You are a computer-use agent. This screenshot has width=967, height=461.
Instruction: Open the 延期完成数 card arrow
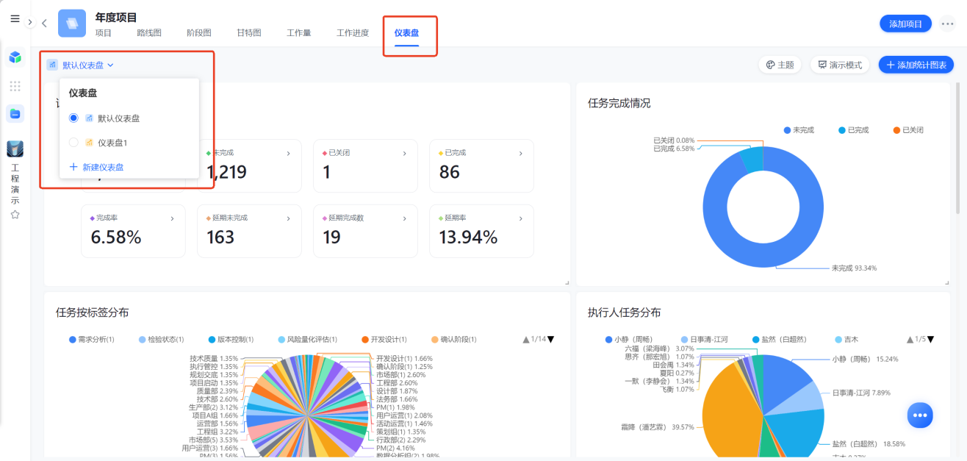pos(404,218)
